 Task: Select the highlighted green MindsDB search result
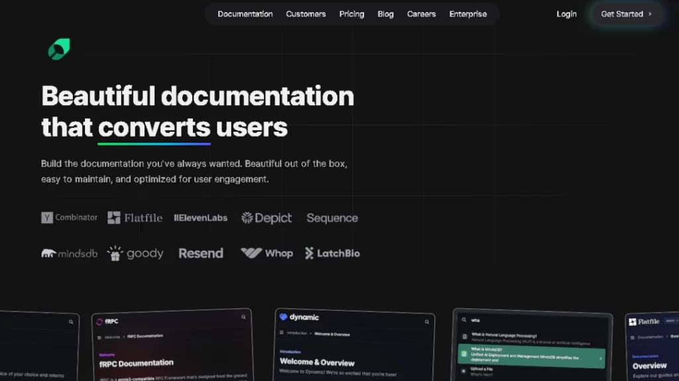coord(531,356)
